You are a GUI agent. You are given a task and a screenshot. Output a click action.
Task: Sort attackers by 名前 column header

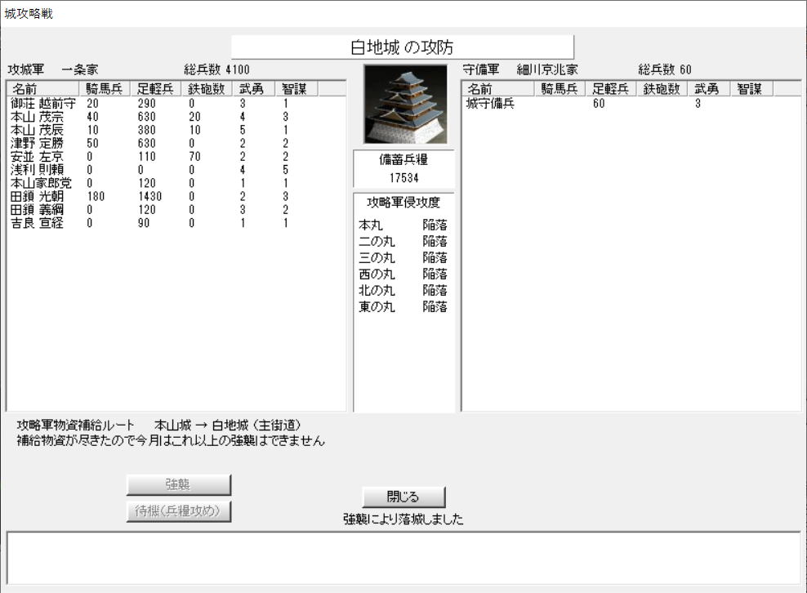click(42, 89)
